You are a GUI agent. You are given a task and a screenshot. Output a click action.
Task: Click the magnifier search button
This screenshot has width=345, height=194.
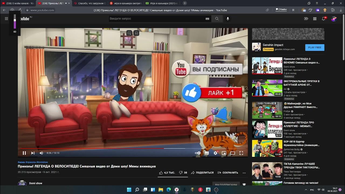(x=217, y=19)
